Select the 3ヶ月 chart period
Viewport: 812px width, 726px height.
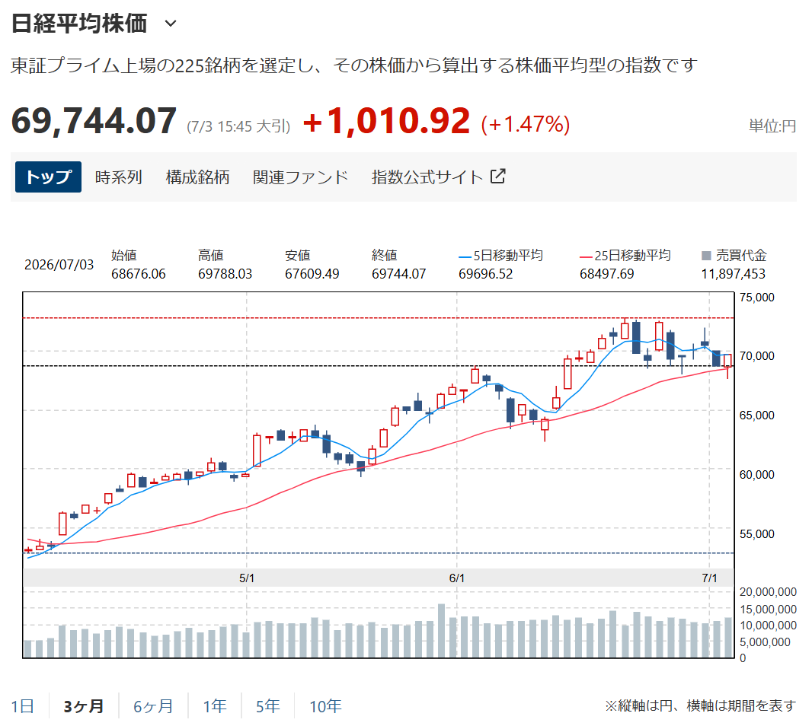[x=83, y=705]
